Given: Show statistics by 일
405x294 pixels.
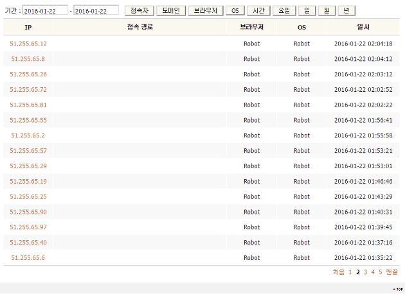Looking at the screenshot, I should tap(307, 10).
